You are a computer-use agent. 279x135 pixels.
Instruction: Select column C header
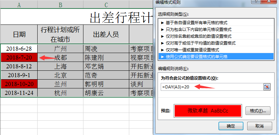point(106,5)
